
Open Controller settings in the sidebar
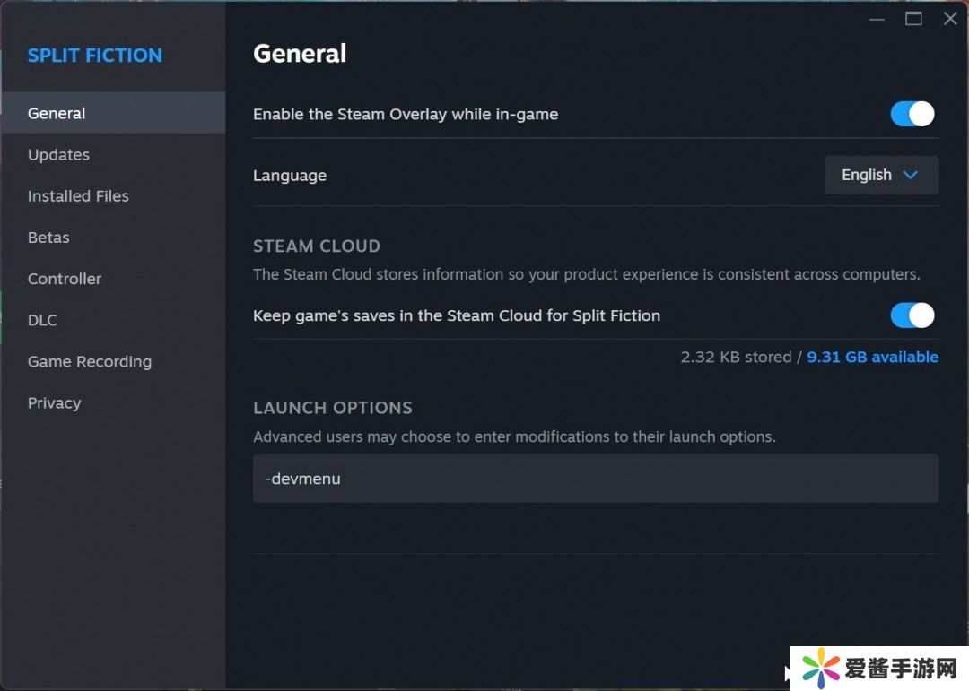point(65,279)
